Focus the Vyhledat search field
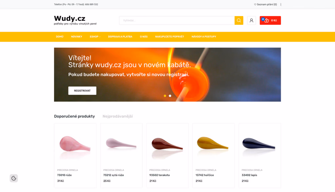335x192 pixels. pos(177,21)
